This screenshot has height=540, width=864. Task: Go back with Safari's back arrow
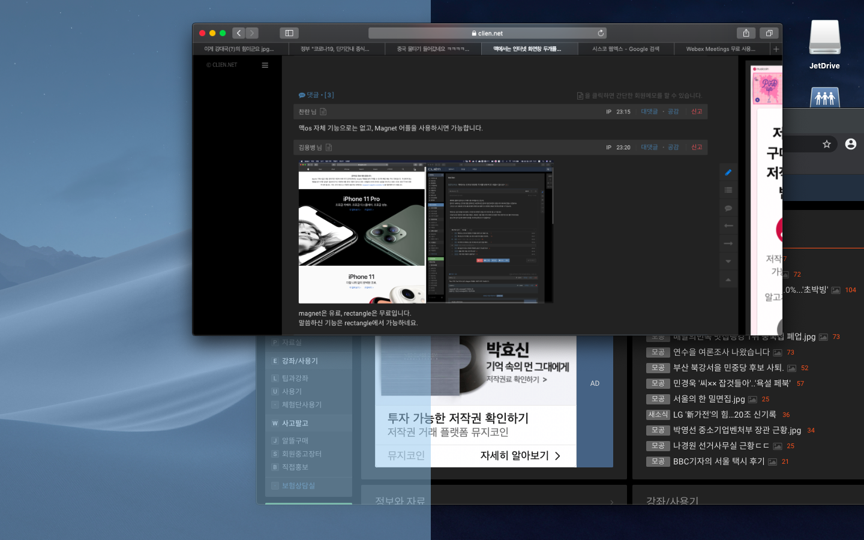[239, 33]
